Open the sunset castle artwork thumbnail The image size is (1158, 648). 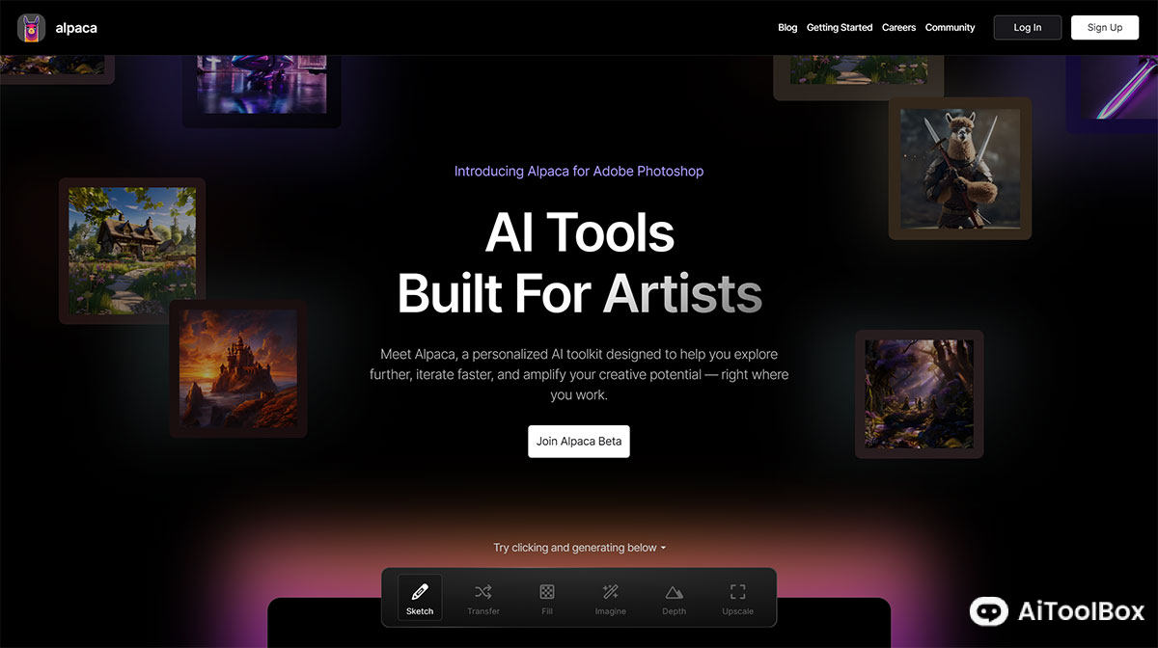point(238,368)
